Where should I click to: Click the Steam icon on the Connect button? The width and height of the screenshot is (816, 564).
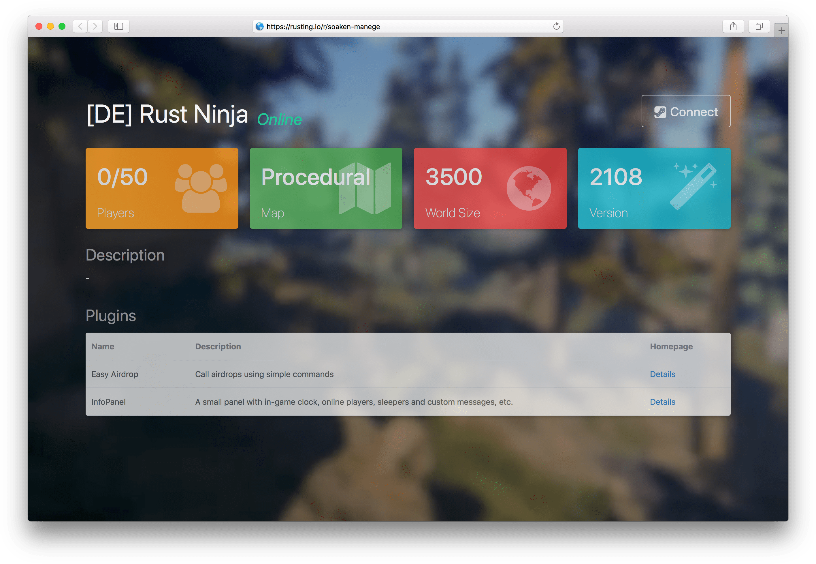pos(660,112)
